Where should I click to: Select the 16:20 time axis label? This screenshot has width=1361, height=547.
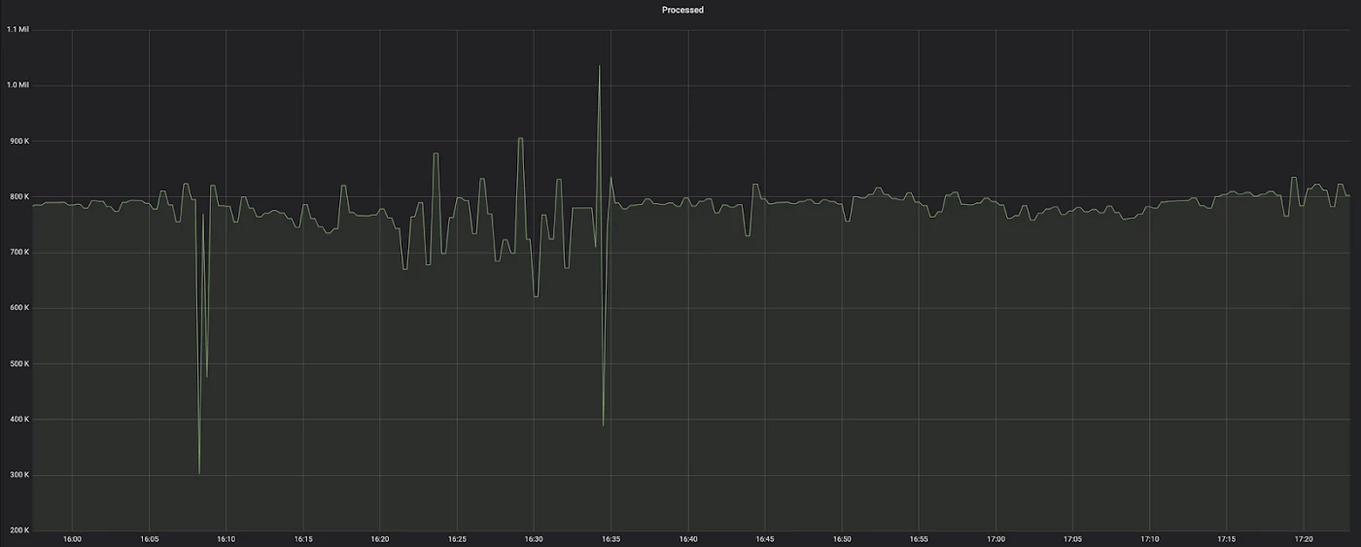click(x=380, y=538)
